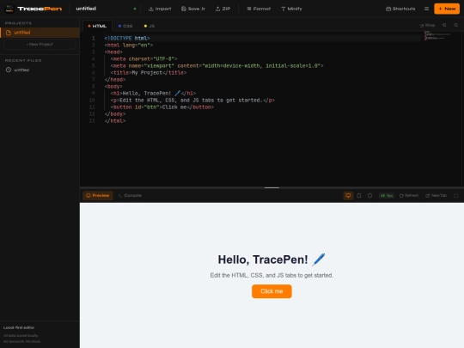The width and height of the screenshot is (464, 348).
Task: Minify the code
Action: pos(291,9)
